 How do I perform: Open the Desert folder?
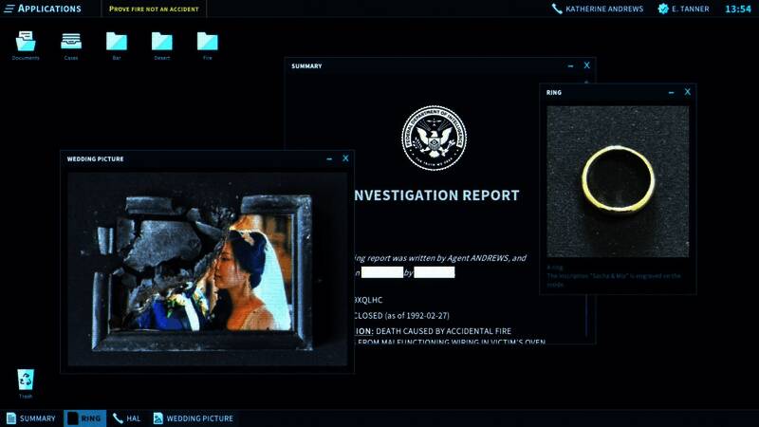click(162, 42)
